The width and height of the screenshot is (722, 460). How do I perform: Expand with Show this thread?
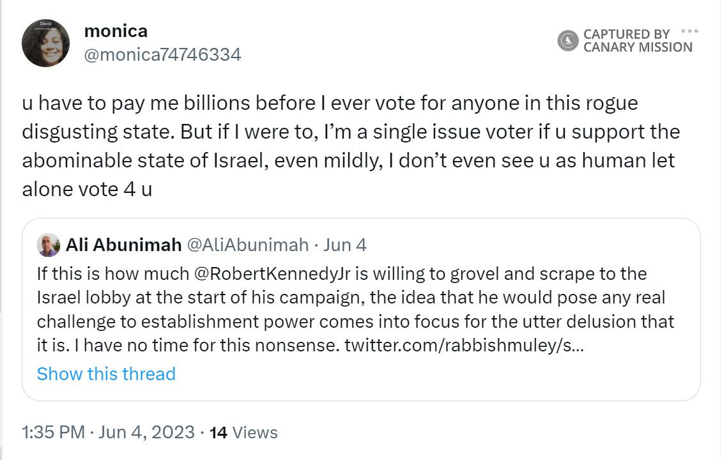106,374
